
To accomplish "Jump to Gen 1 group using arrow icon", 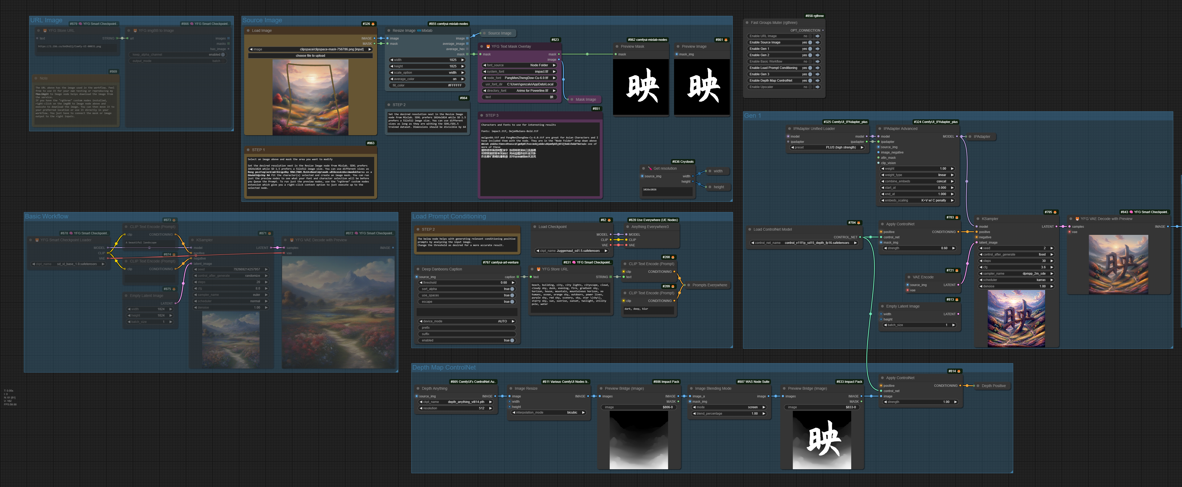I will pos(818,49).
